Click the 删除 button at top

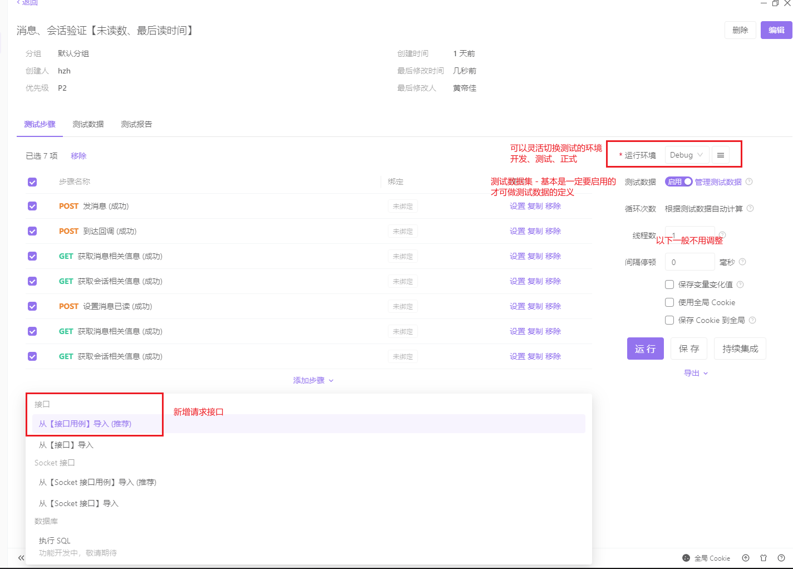pos(740,30)
